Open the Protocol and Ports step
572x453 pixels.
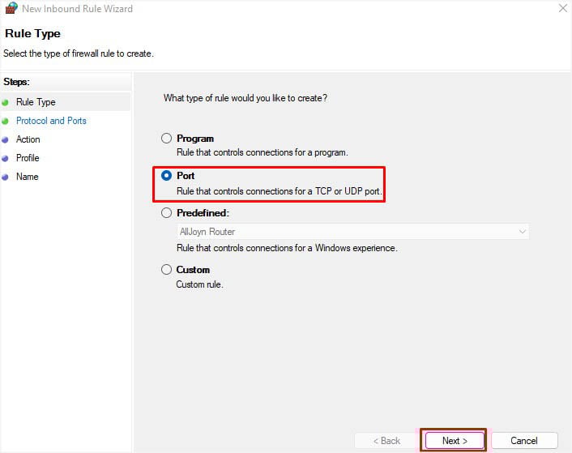pyautogui.click(x=51, y=121)
